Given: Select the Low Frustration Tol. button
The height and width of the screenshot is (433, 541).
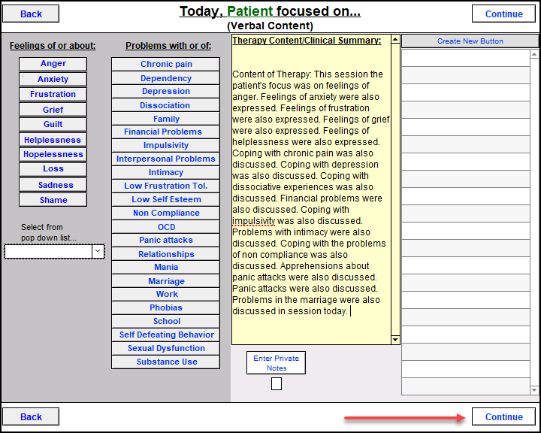Looking at the screenshot, I should [x=166, y=186].
